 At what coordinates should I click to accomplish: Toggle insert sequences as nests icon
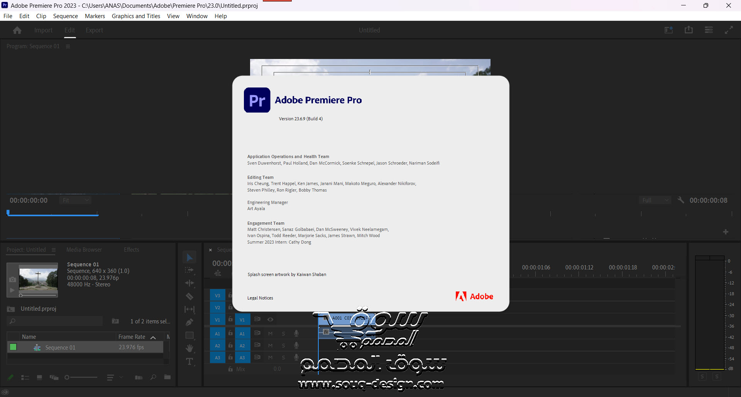pyautogui.click(x=218, y=273)
